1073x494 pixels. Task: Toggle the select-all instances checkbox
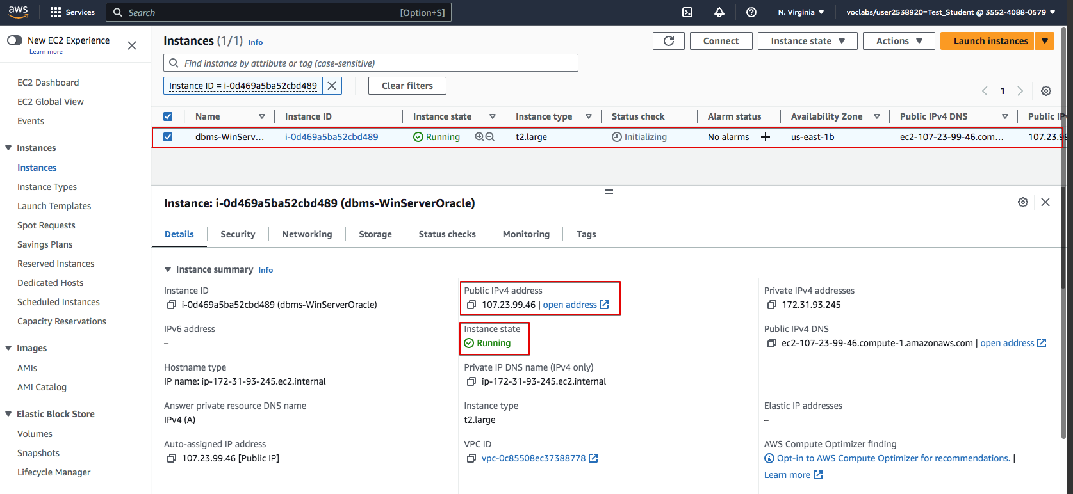pyautogui.click(x=168, y=116)
